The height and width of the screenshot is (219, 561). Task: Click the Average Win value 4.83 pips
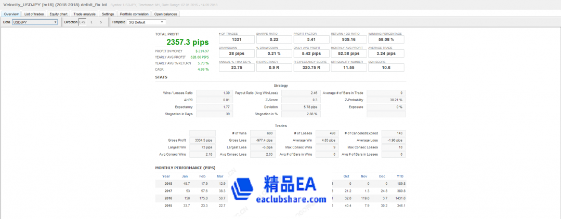(327, 141)
